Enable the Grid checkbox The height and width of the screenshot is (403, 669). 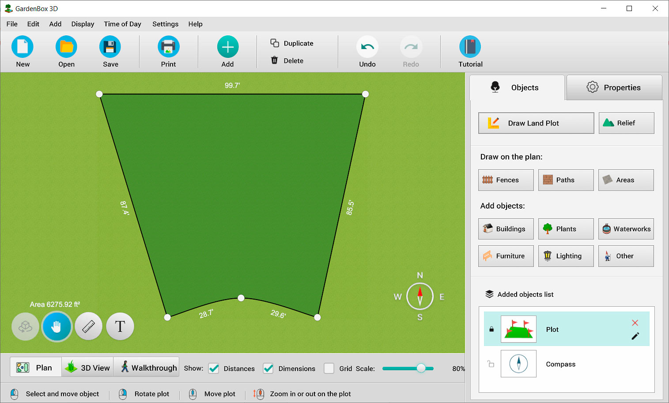coord(329,369)
